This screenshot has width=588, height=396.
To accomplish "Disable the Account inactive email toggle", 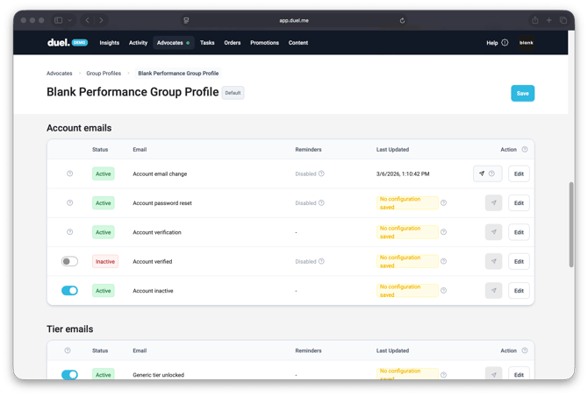I will (x=69, y=290).
